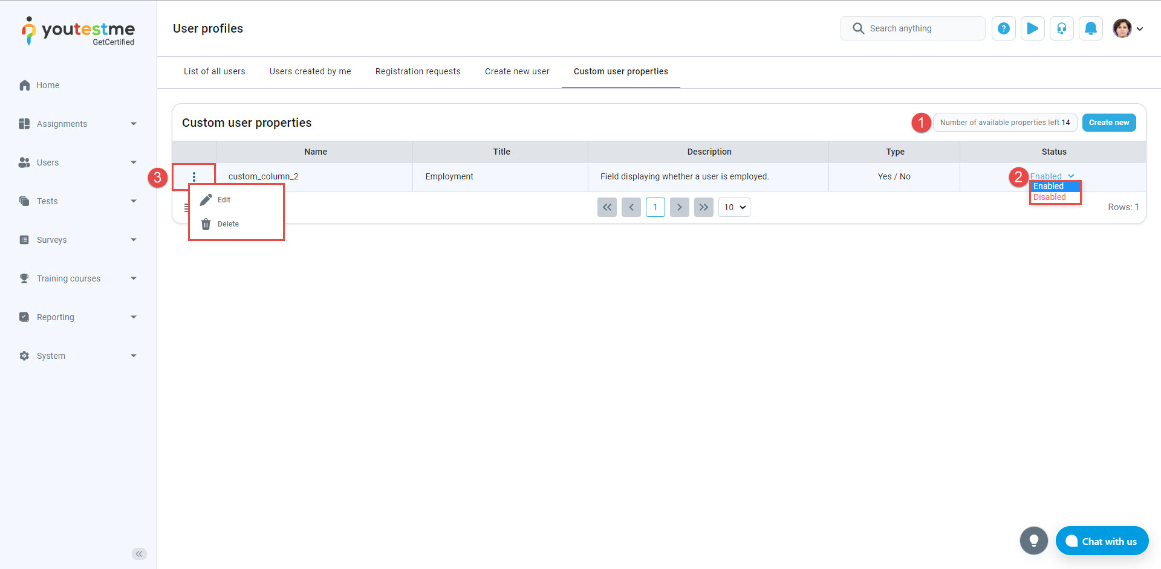Open the Chat with us widget
The image size is (1161, 569).
pyautogui.click(x=1102, y=541)
